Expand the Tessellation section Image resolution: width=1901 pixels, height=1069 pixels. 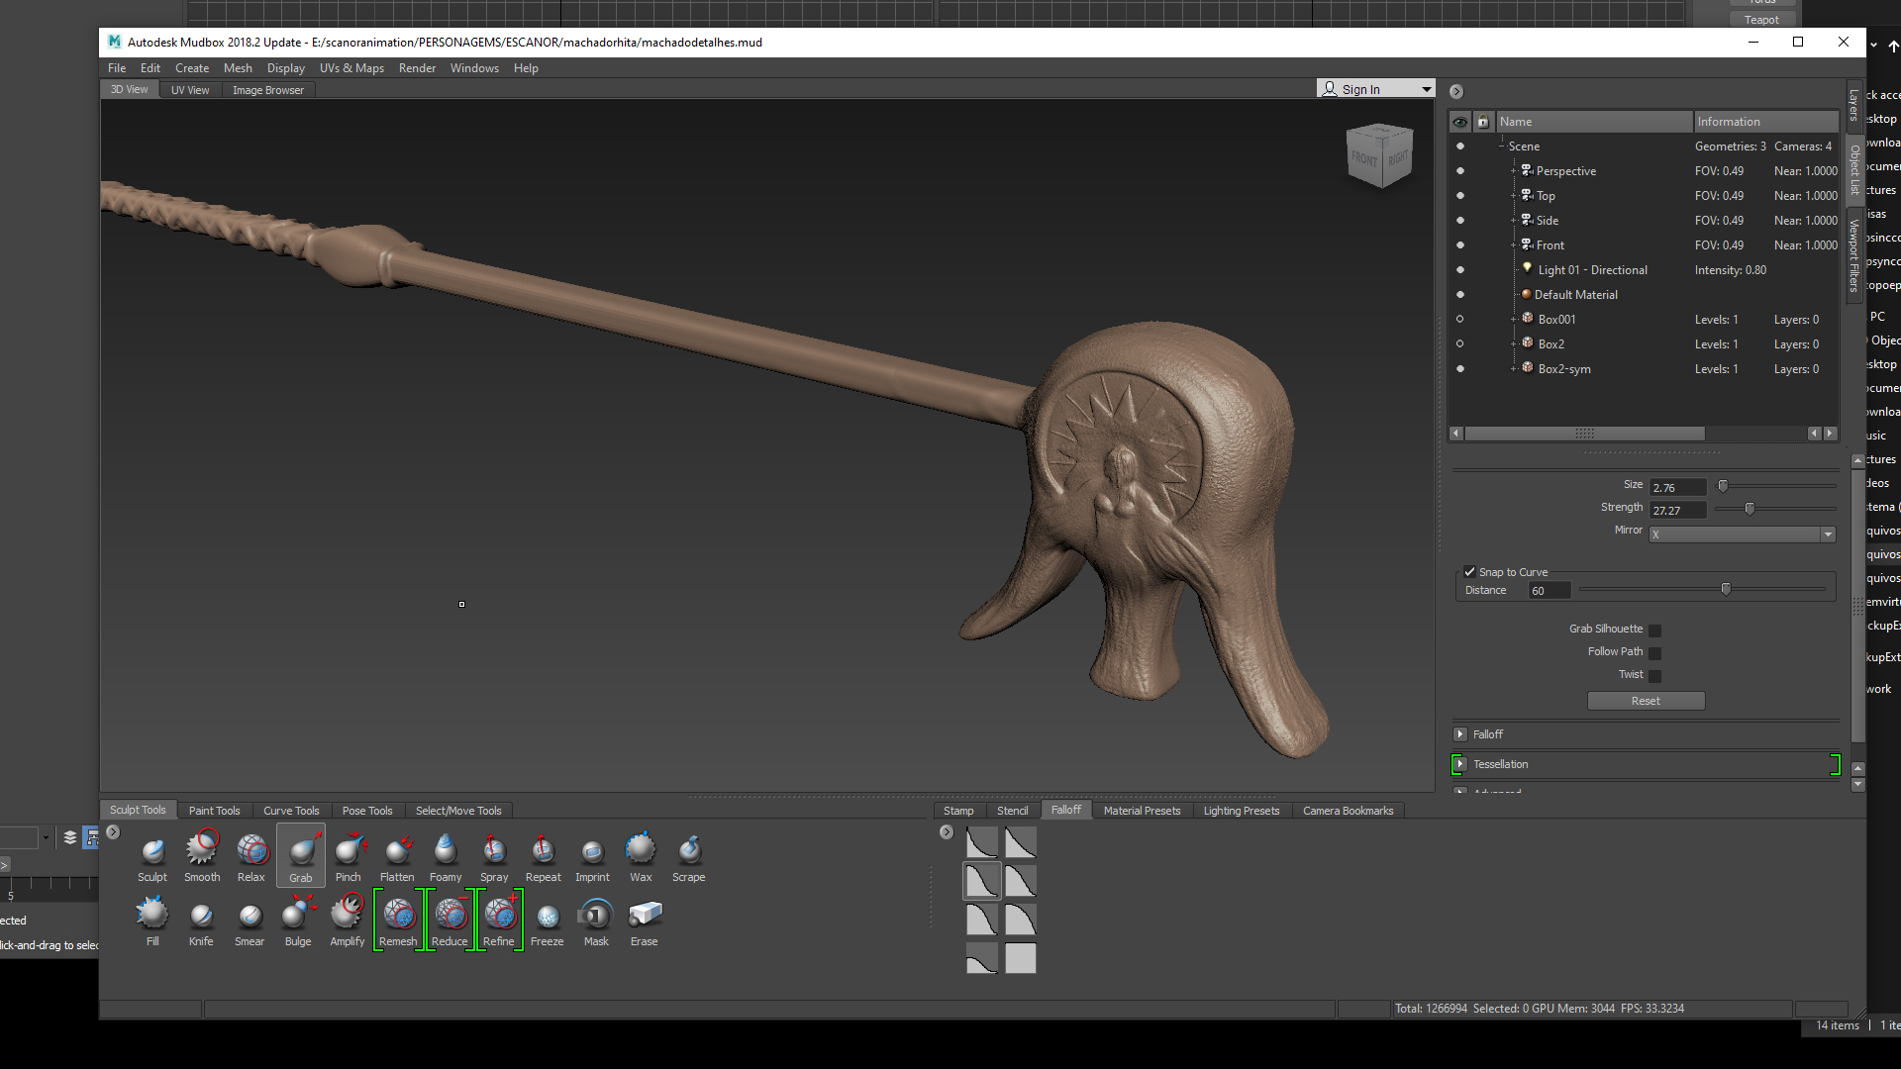1460,764
